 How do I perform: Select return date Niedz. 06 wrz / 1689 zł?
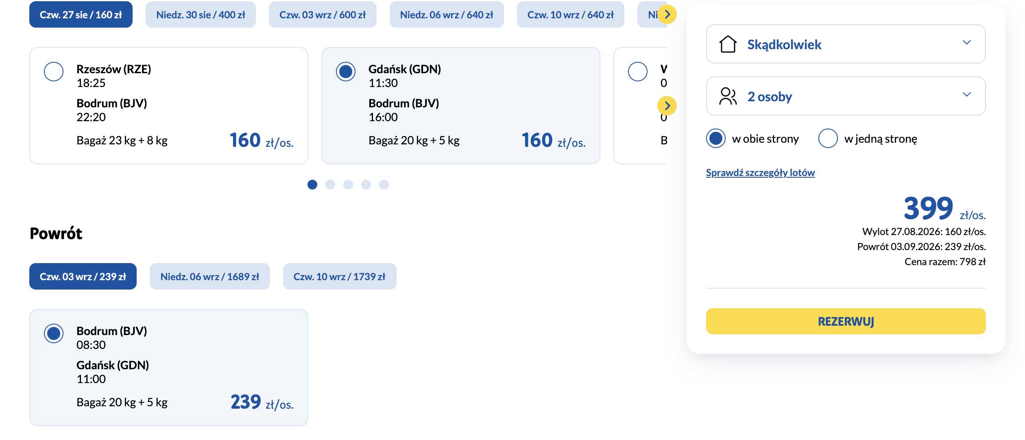210,277
